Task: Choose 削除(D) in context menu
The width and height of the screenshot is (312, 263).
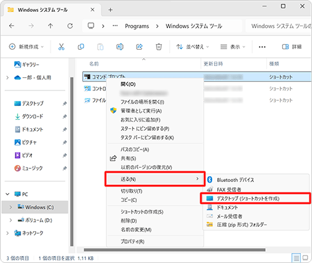Action: 155,221
